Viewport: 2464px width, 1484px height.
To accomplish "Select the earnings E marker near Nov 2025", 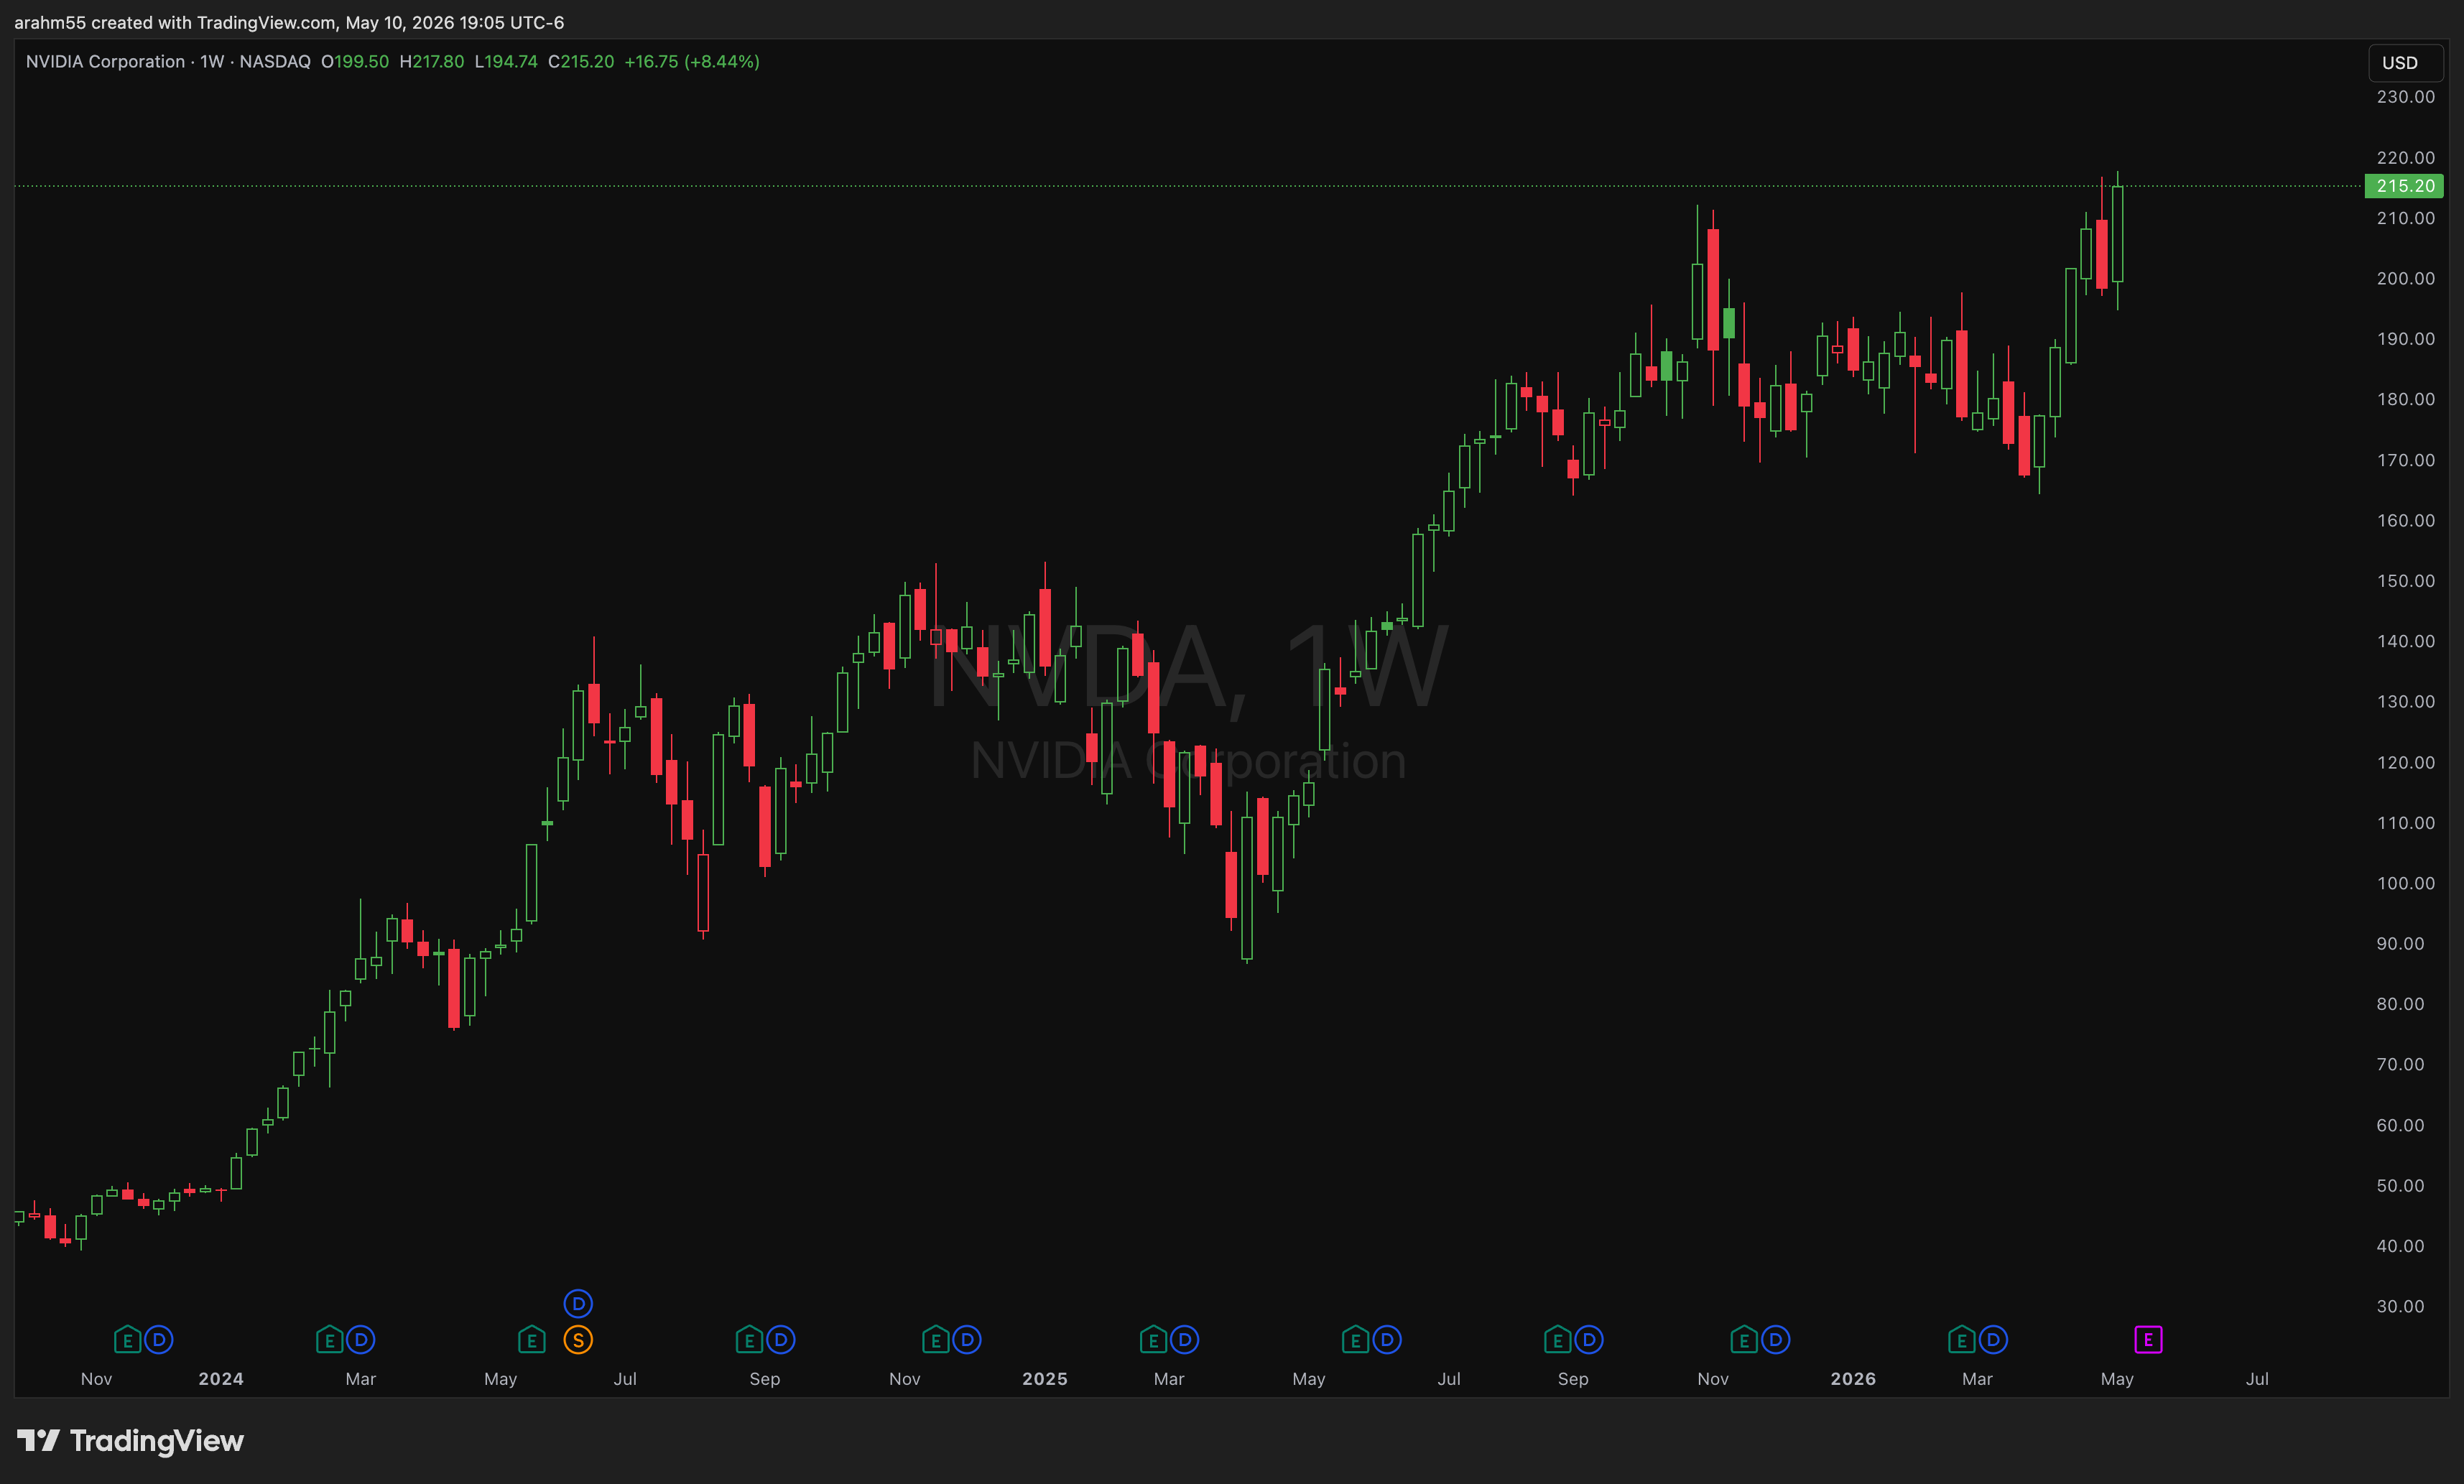I will click(x=1744, y=1339).
